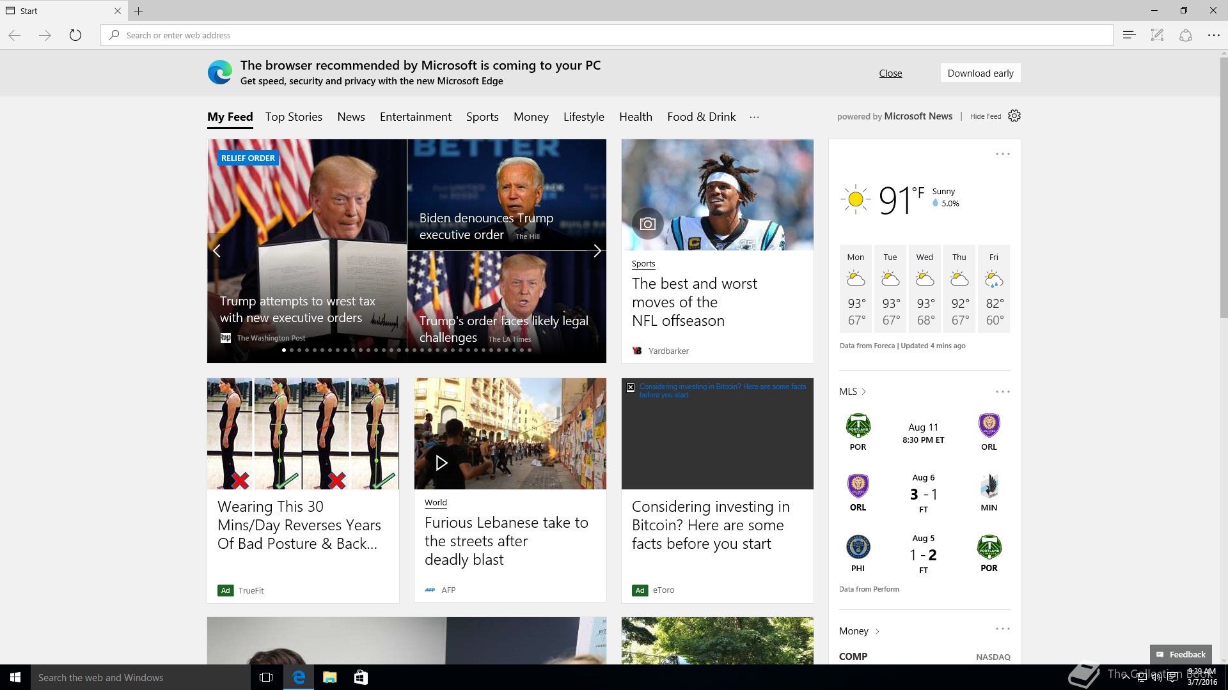This screenshot has height=690, width=1228.
Task: Click the new Microsoft Edge logo
Action: point(219,72)
